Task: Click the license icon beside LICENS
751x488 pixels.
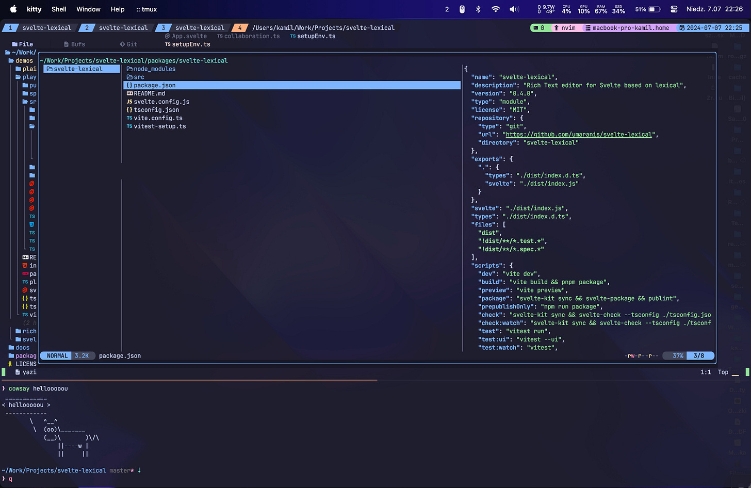Action: coord(10,364)
